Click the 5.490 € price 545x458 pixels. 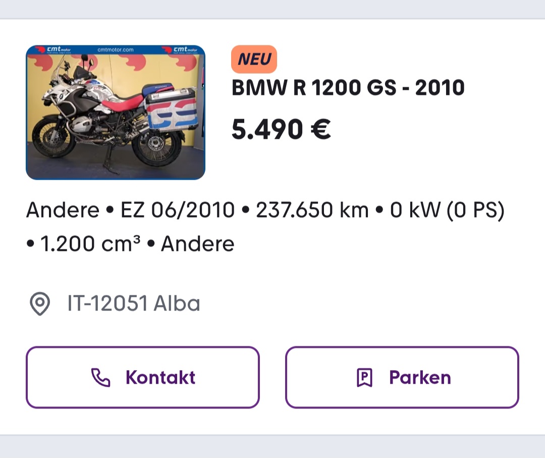click(x=281, y=129)
